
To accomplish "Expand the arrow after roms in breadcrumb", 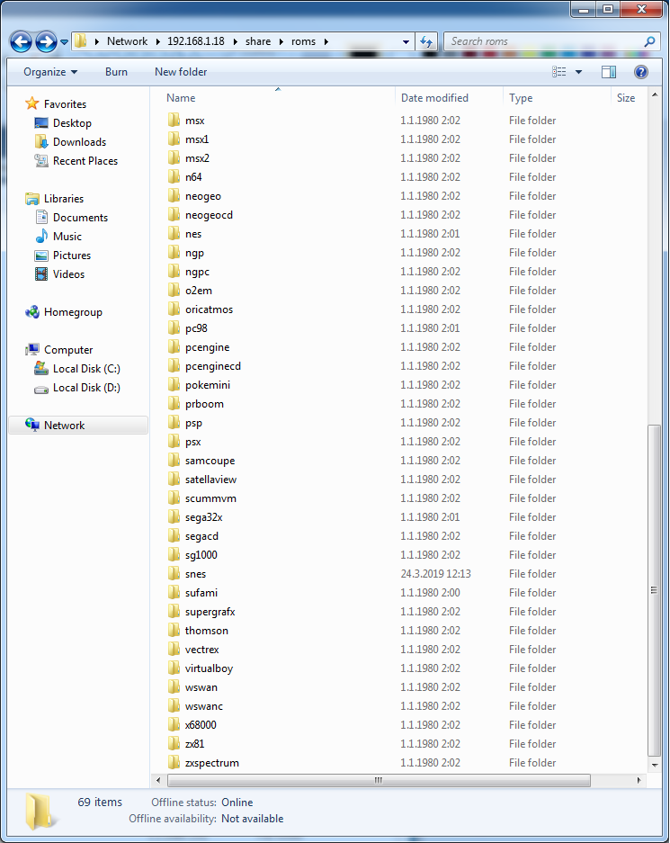I will [x=326, y=41].
